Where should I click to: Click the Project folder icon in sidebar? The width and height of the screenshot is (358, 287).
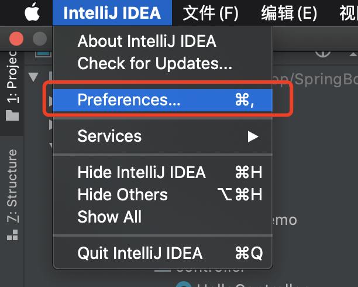coord(12,115)
